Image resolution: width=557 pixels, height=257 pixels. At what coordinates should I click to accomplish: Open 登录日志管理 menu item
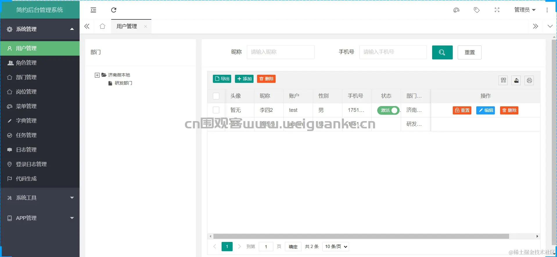[40, 164]
